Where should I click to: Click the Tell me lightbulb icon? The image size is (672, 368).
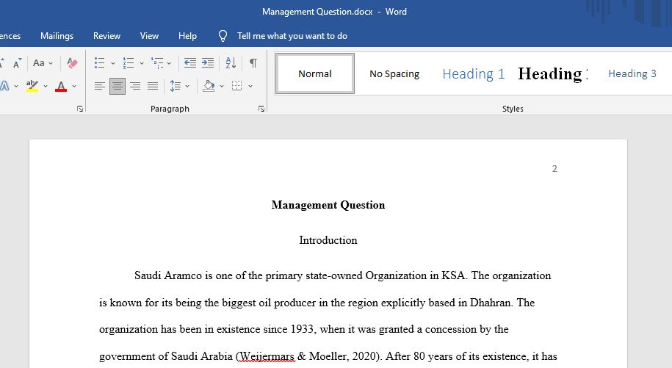click(223, 36)
